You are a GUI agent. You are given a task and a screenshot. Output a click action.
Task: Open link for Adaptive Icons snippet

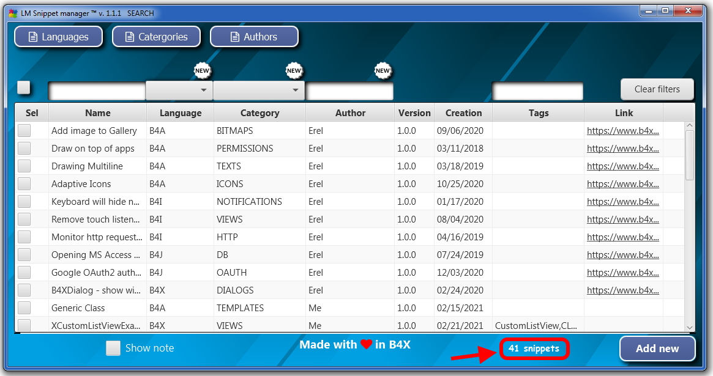click(x=622, y=184)
